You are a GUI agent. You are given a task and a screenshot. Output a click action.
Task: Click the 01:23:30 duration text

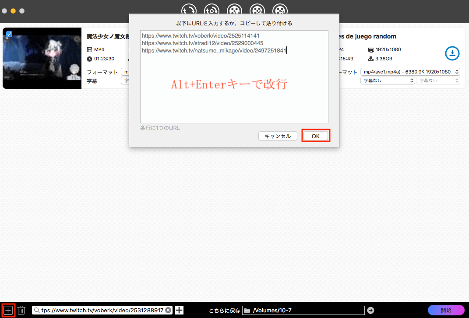[x=104, y=59]
